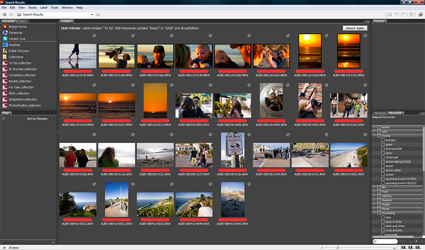
Task: Click the Version Cue favorite icon
Action: click(x=5, y=38)
